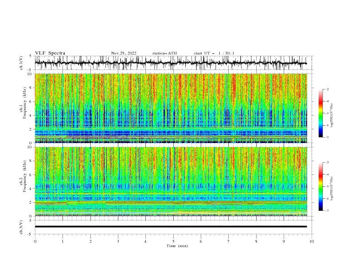The height and width of the screenshot is (271, 351).
Task: Click the ch.1 spectrogram panel
Action: [171, 108]
